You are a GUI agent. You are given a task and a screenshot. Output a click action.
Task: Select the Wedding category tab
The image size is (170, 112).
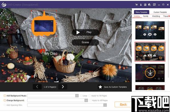pyautogui.click(x=156, y=16)
